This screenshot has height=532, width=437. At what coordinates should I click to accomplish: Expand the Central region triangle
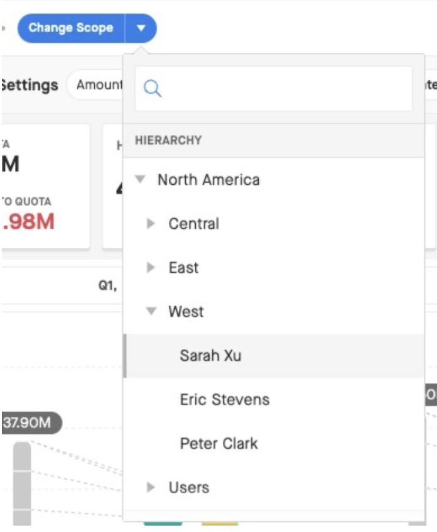point(151,223)
